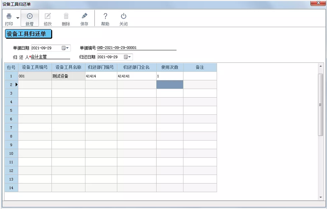Click the Save (保存) icon
327x209 pixels.
pos(84,16)
